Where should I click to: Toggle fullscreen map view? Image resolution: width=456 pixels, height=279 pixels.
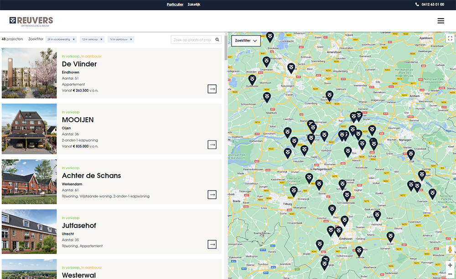click(450, 39)
